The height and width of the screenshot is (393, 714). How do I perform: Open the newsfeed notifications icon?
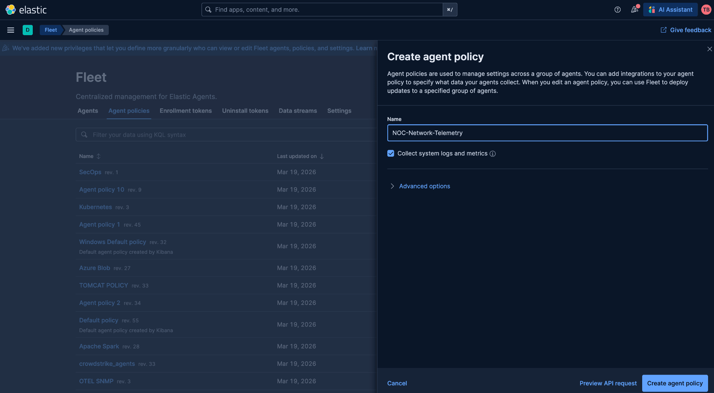click(x=635, y=10)
